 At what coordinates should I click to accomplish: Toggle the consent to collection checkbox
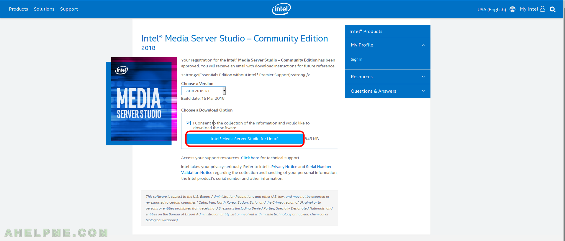pyautogui.click(x=188, y=123)
